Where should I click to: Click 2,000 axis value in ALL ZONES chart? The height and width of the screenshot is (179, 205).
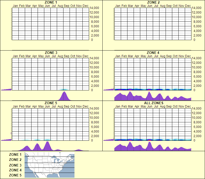tap(197, 136)
